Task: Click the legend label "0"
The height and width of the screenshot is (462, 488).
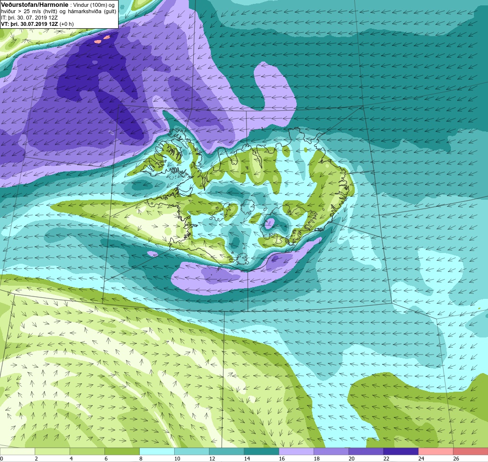Action: (1, 459)
